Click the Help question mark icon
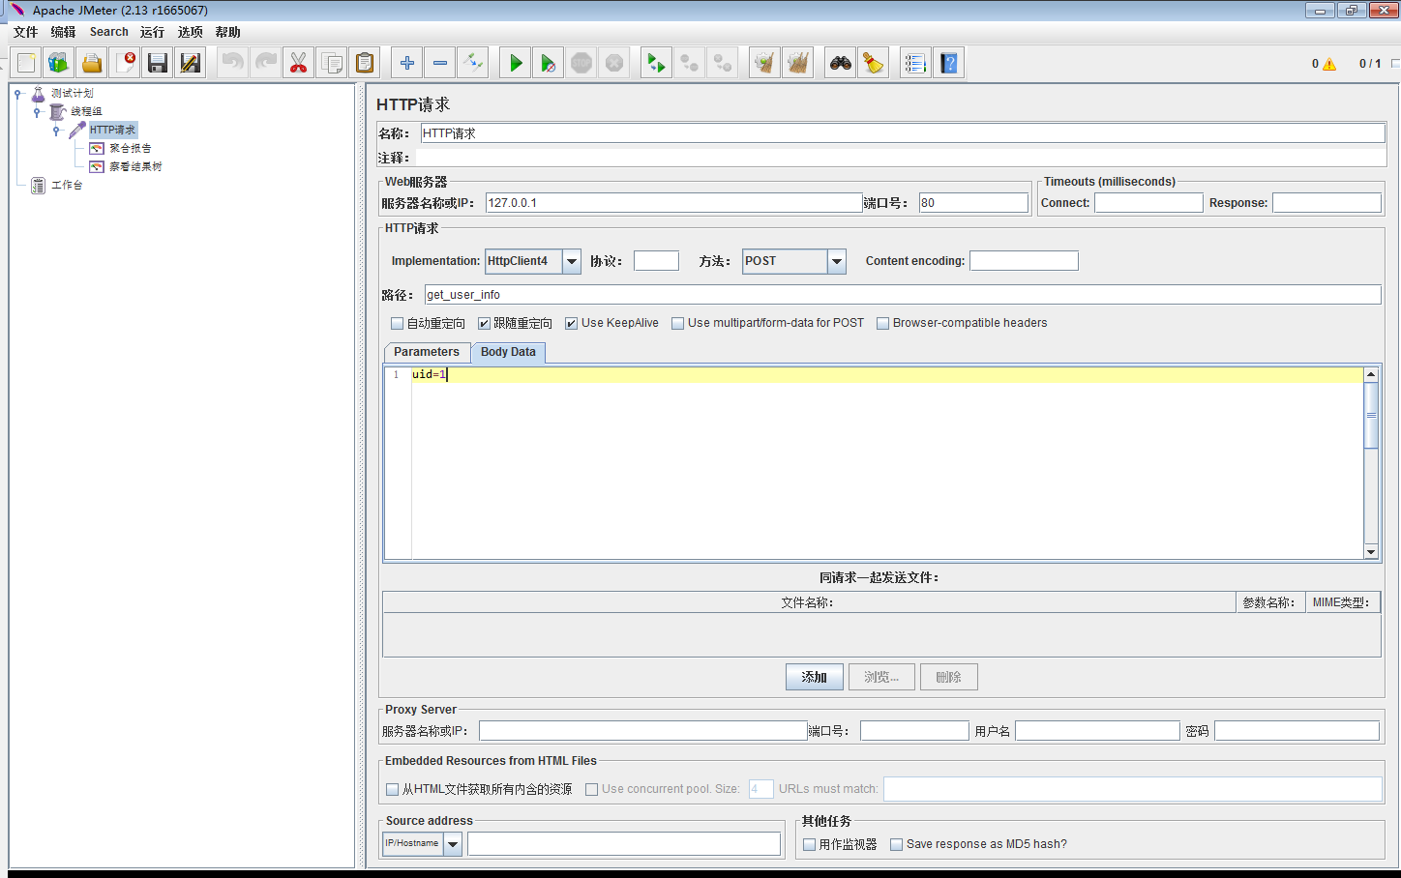 pyautogui.click(x=948, y=63)
